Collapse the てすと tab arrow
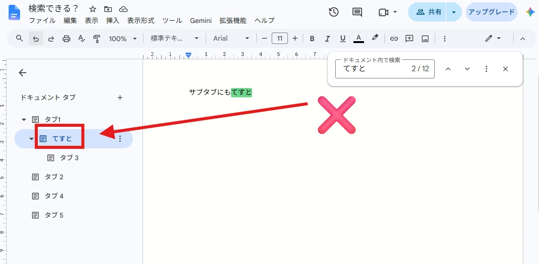The width and height of the screenshot is (539, 264). click(31, 139)
